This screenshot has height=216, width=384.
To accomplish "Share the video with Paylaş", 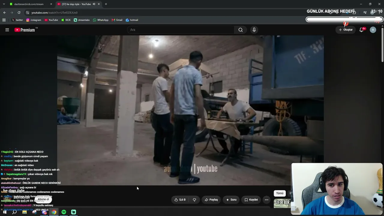I will [211, 199].
